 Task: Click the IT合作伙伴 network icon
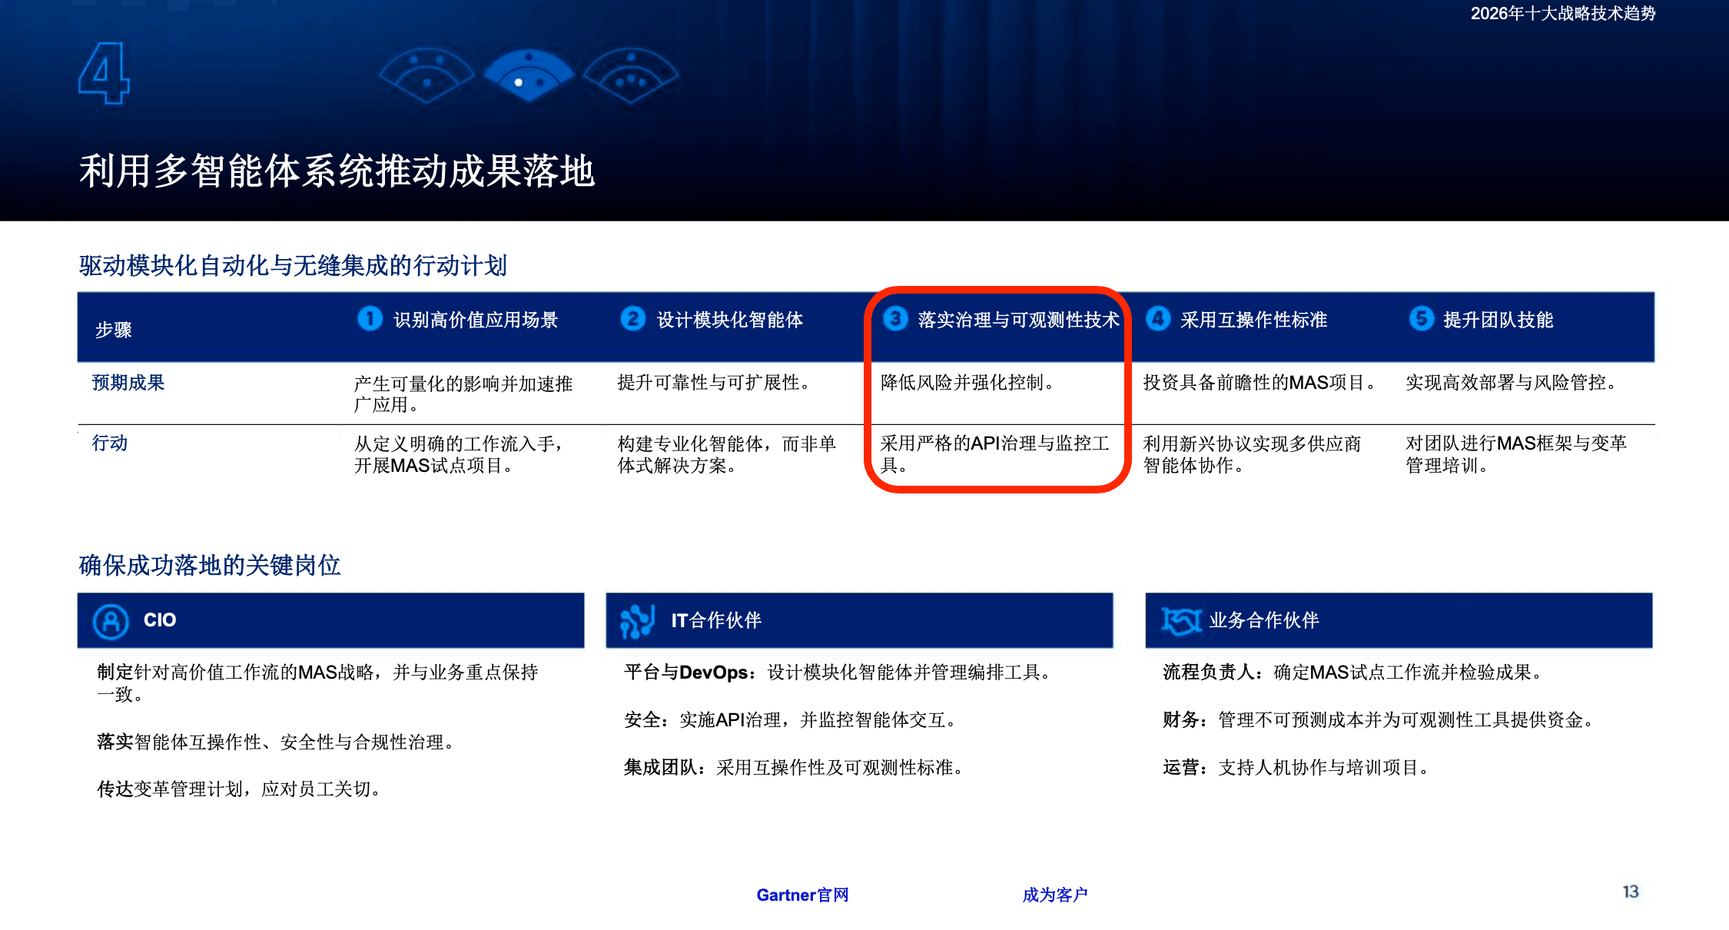click(x=637, y=621)
